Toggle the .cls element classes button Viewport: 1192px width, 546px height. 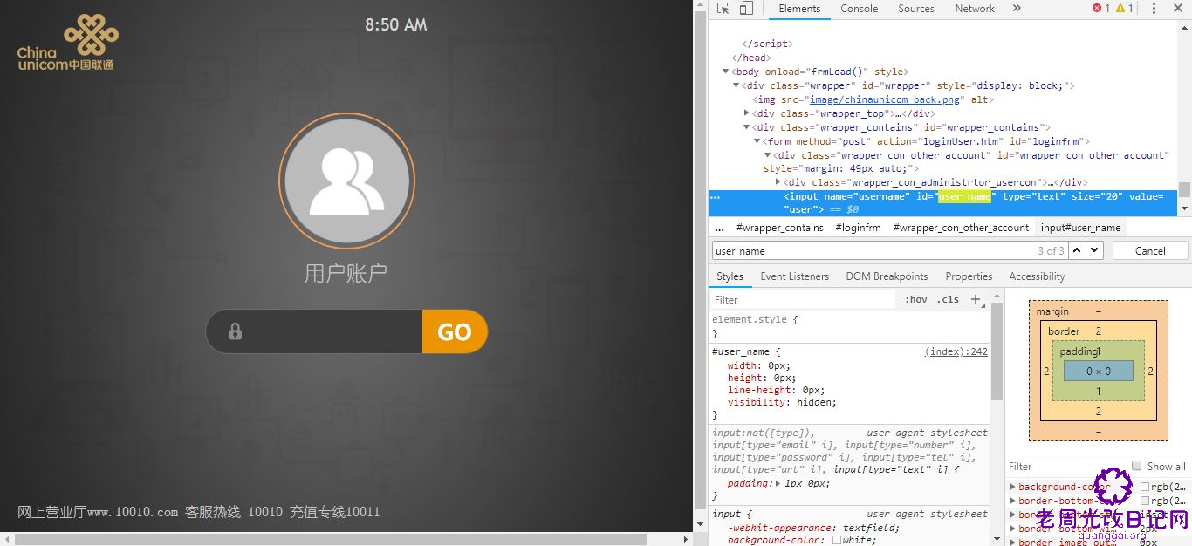pos(948,299)
